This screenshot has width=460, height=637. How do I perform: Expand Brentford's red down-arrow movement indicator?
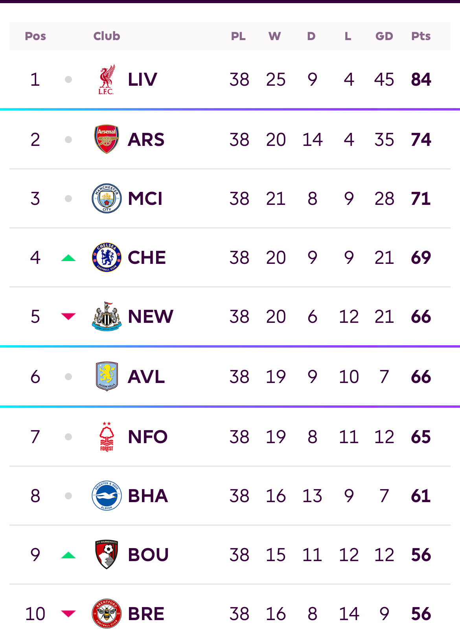[68, 613]
